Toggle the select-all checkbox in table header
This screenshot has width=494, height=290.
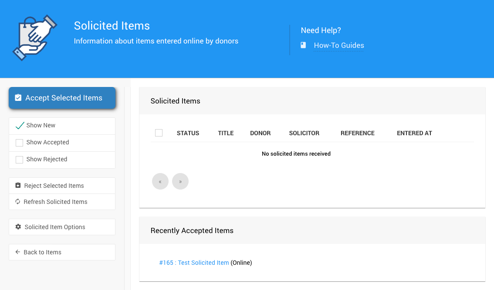[x=159, y=133]
